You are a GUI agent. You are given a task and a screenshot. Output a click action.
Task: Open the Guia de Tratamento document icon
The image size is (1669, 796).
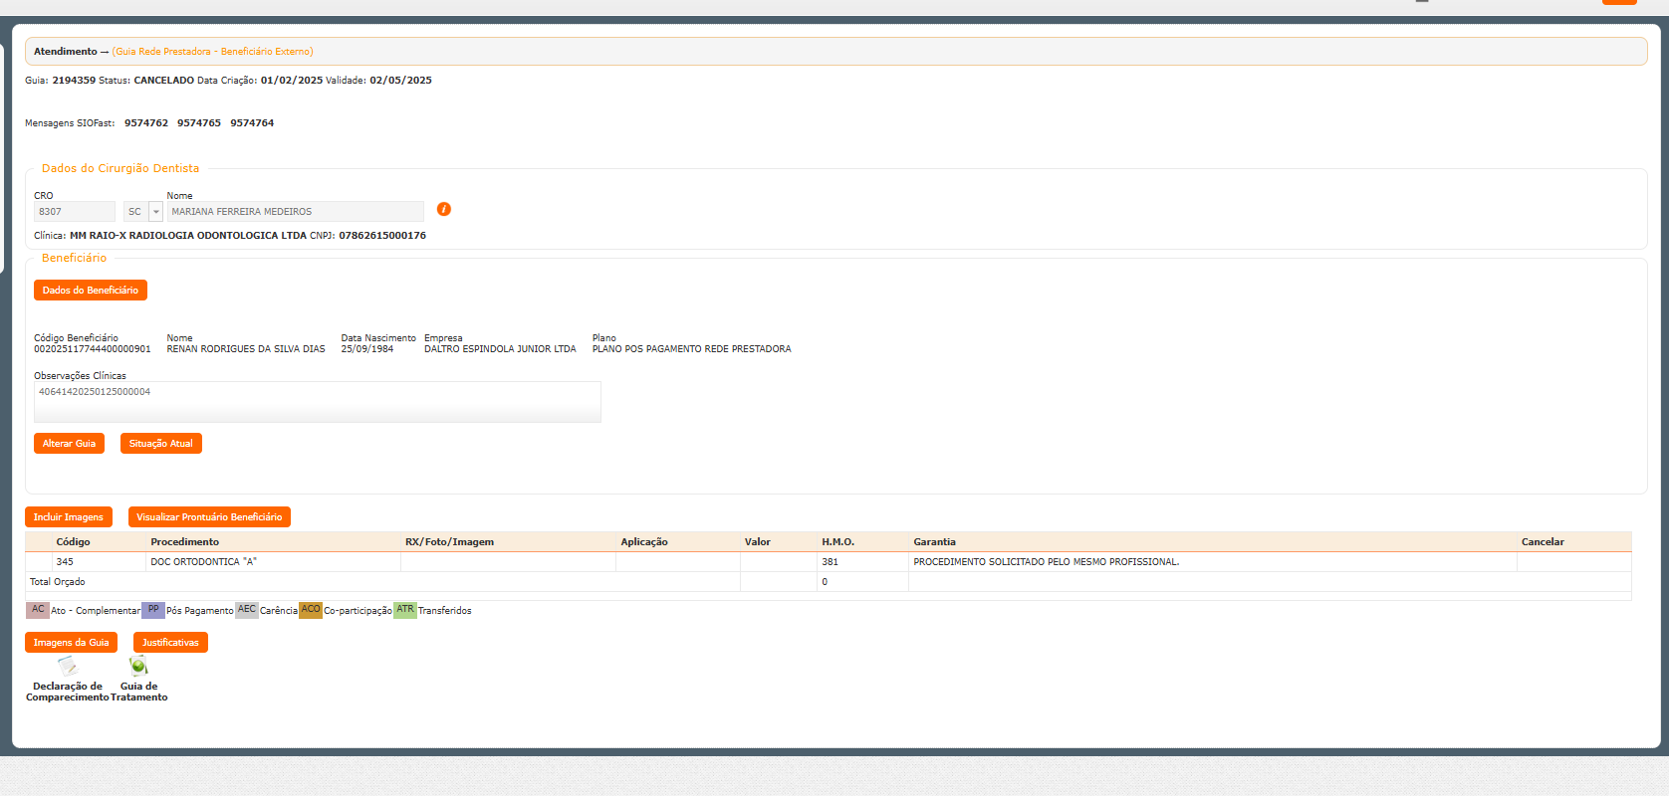tap(138, 666)
